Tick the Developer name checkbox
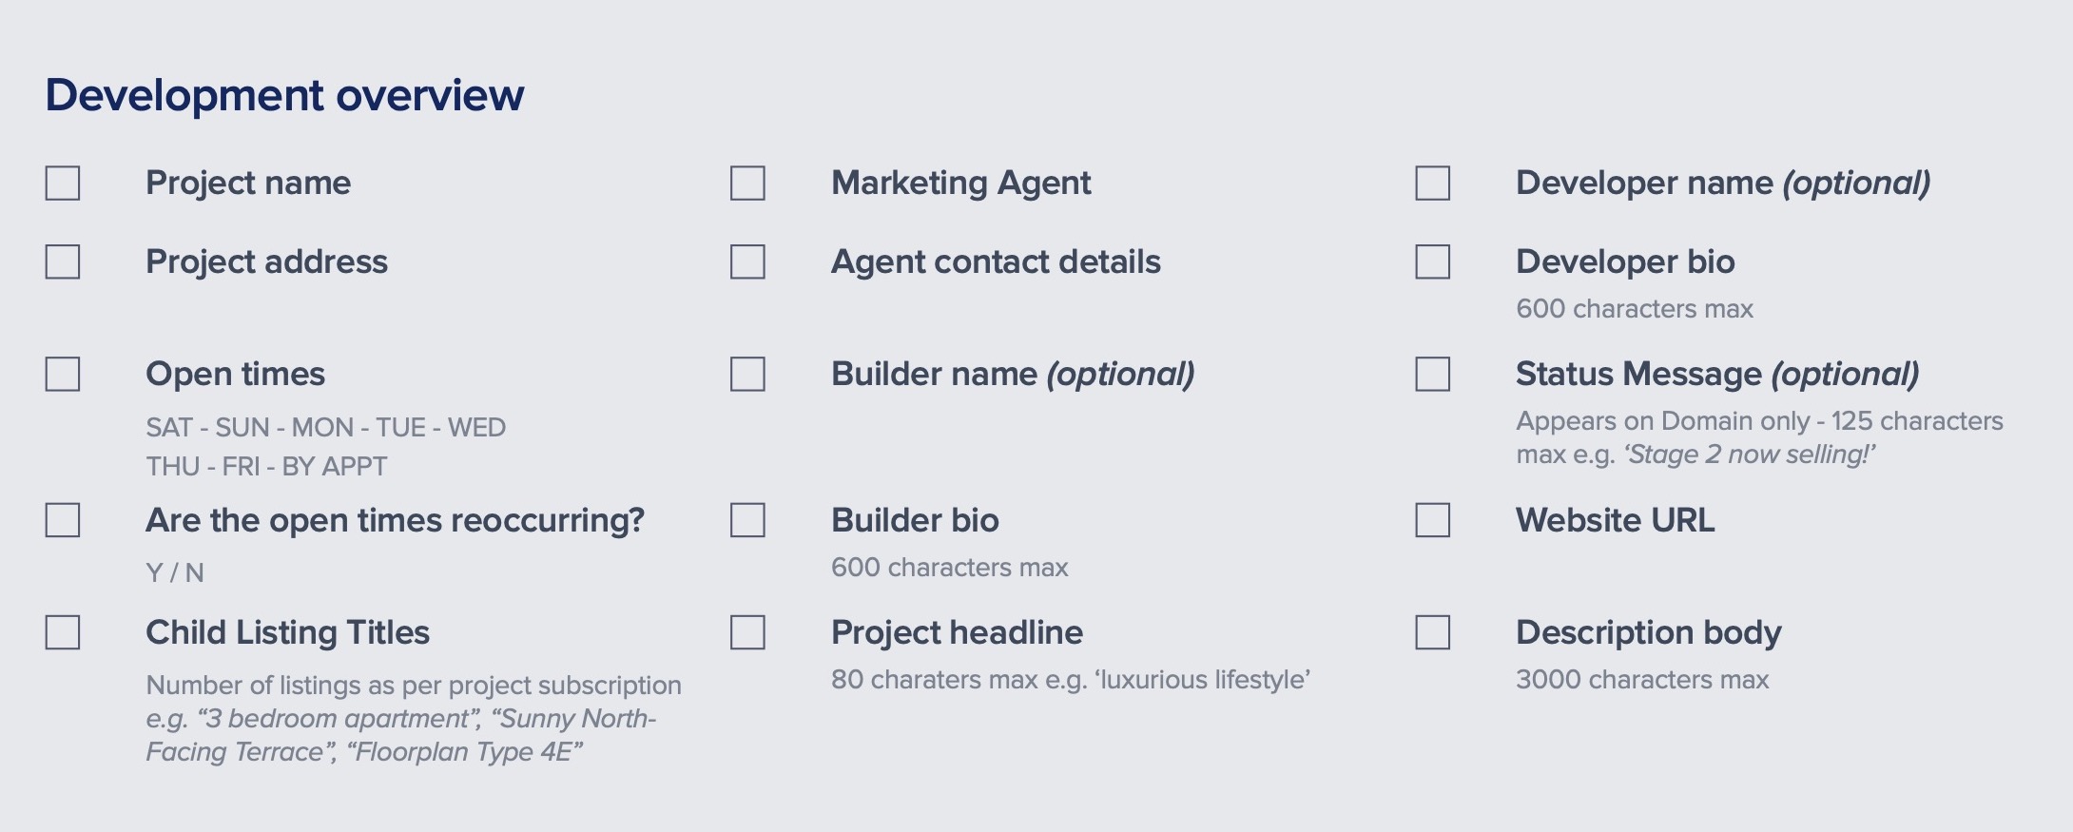2073x832 pixels. click(1432, 184)
